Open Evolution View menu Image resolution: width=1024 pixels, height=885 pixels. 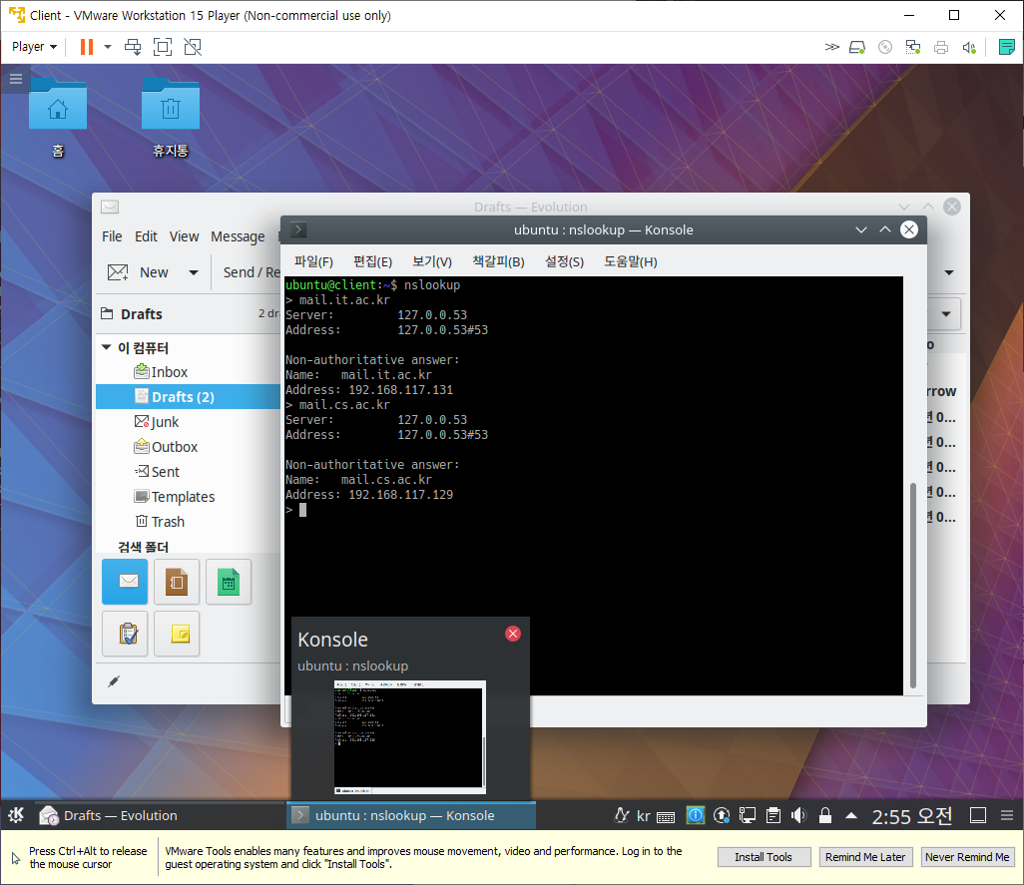[185, 236]
